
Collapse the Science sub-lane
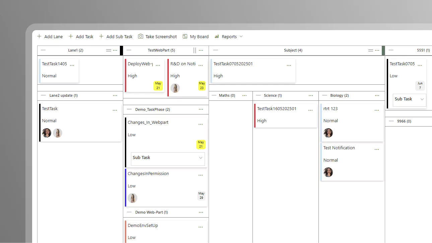point(258,95)
